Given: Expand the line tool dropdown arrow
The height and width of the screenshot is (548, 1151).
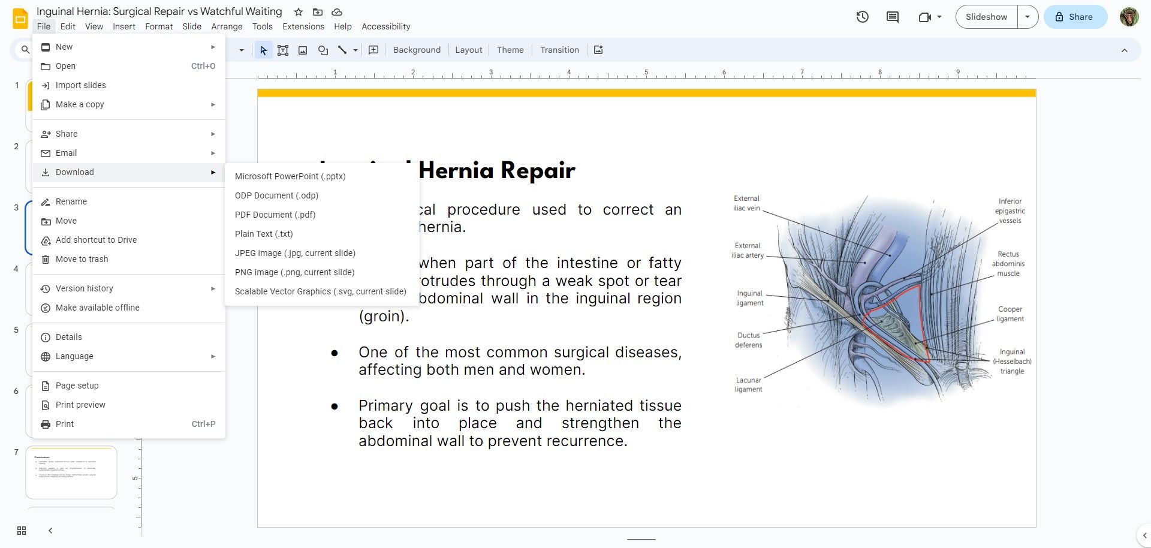Looking at the screenshot, I should 355,50.
